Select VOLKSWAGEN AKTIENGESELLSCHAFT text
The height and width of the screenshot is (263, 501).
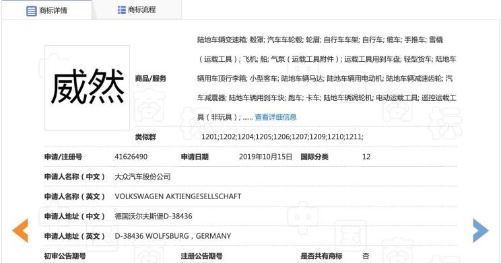(178, 196)
